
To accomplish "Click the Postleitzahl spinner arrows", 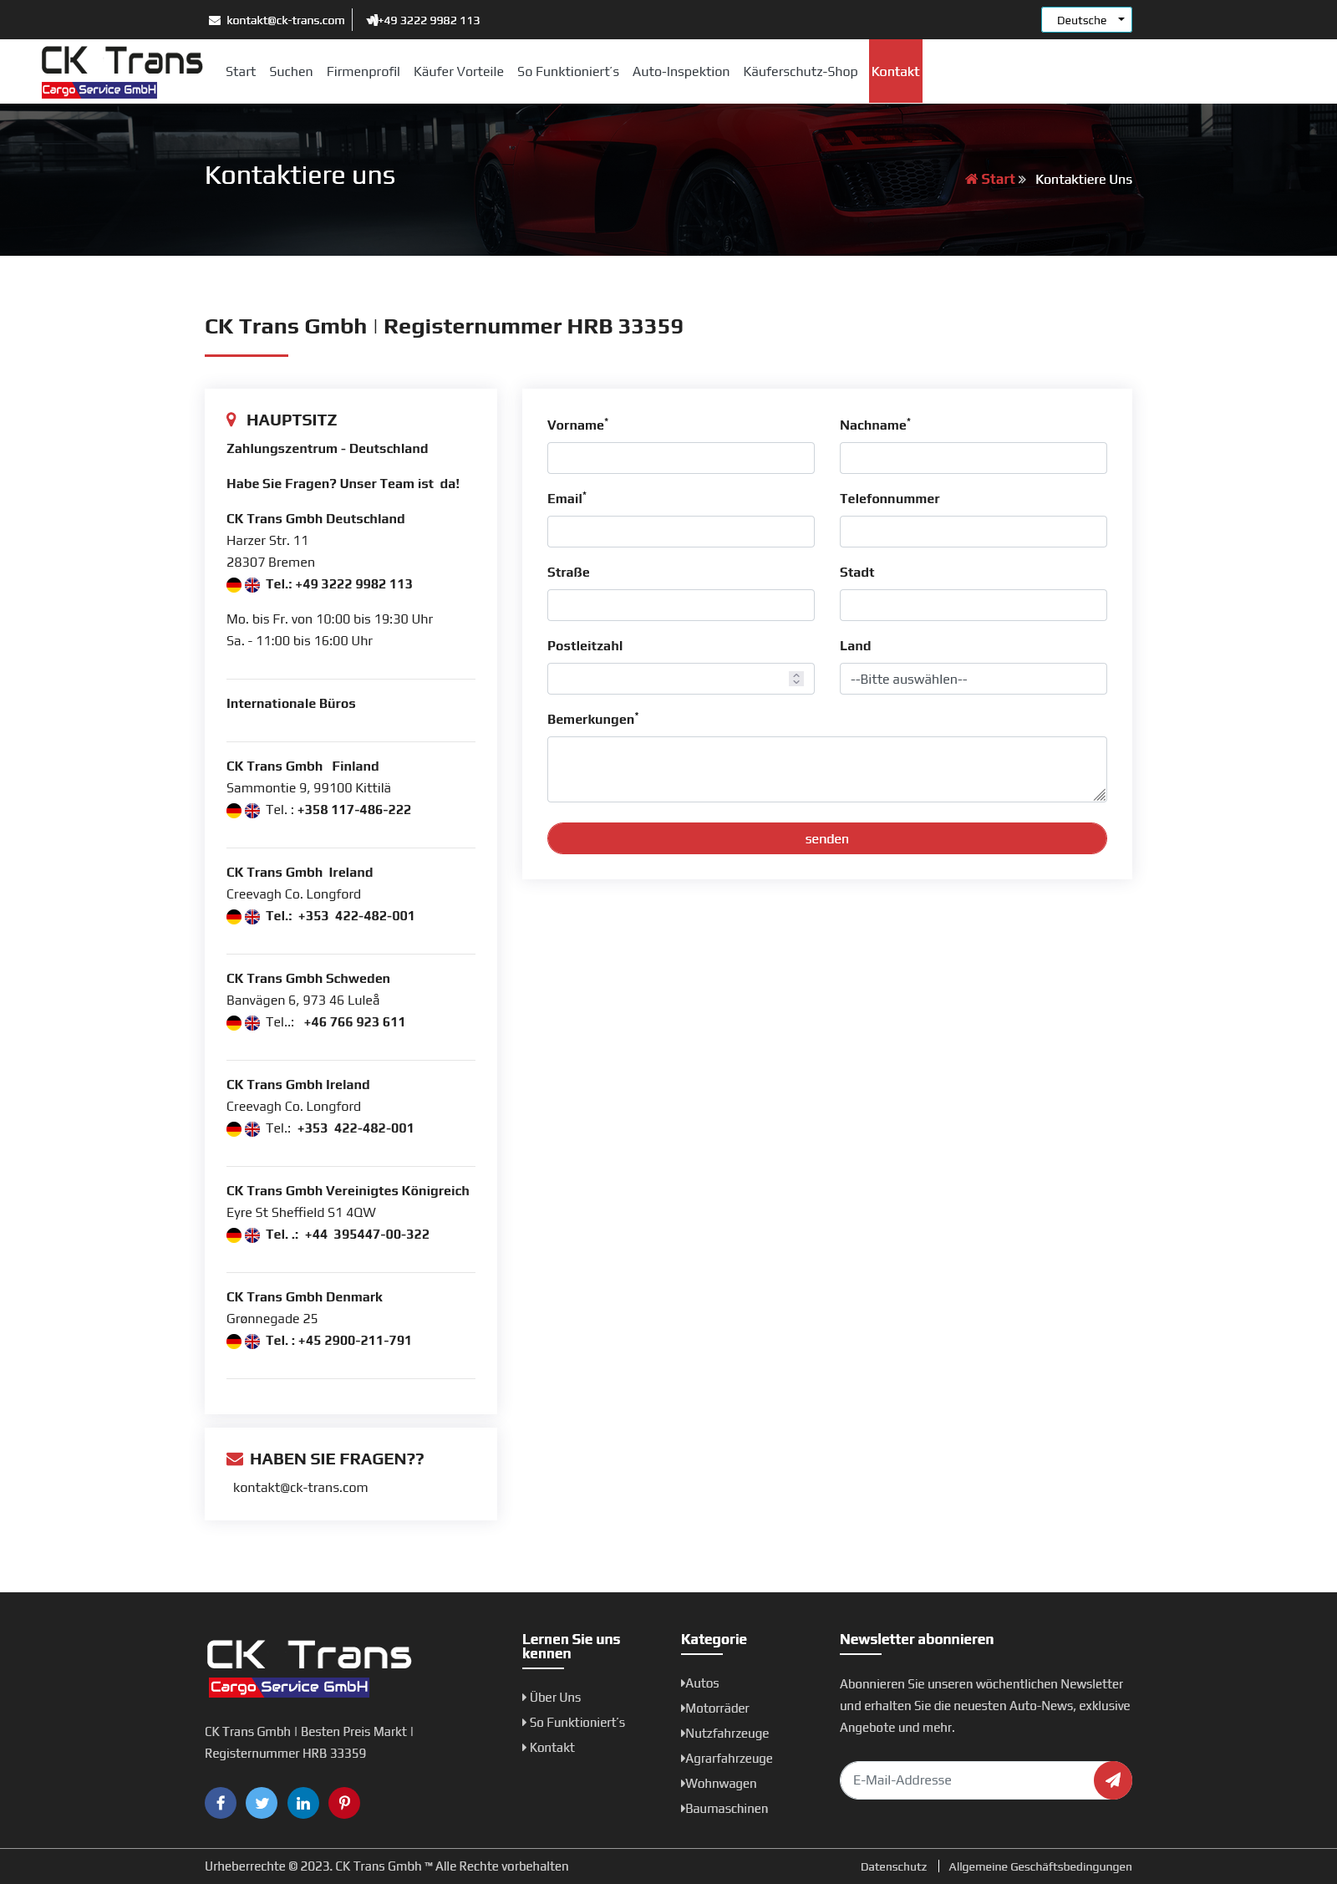I will click(x=796, y=679).
